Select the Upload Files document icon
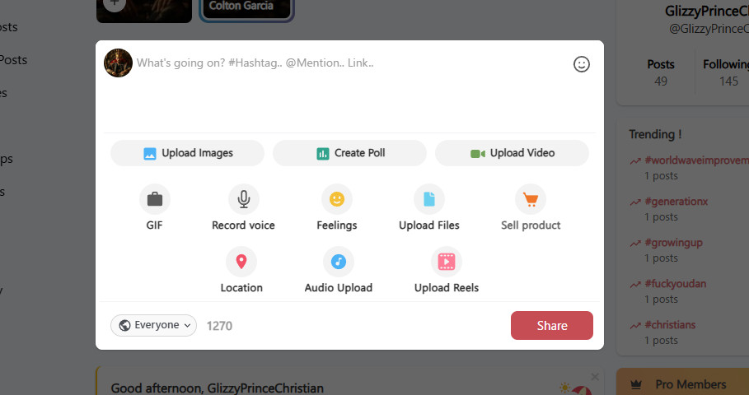Image resolution: width=749 pixels, height=395 pixels. pyautogui.click(x=429, y=199)
